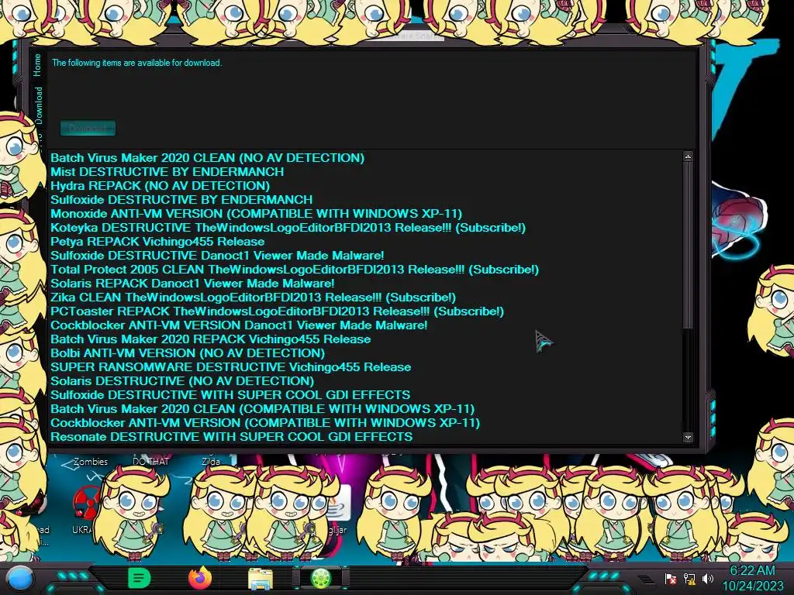Select "Batch Virus Maker 2020 CLEAN (COMPATIBLE...)" entry
This screenshot has width=794, height=595.
coord(262,409)
